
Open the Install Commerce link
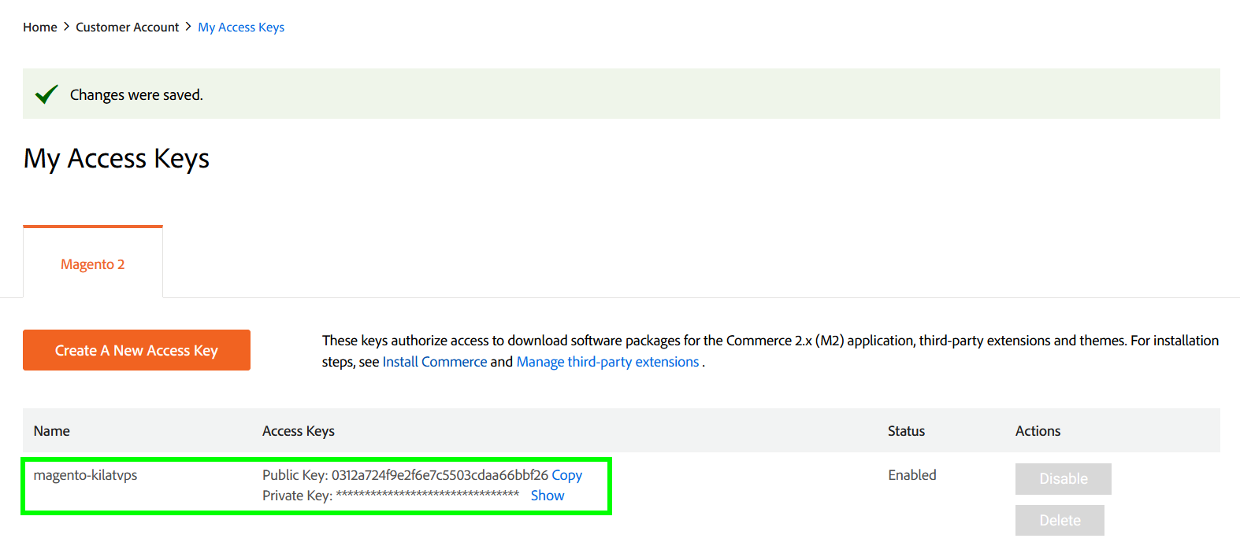coord(435,362)
